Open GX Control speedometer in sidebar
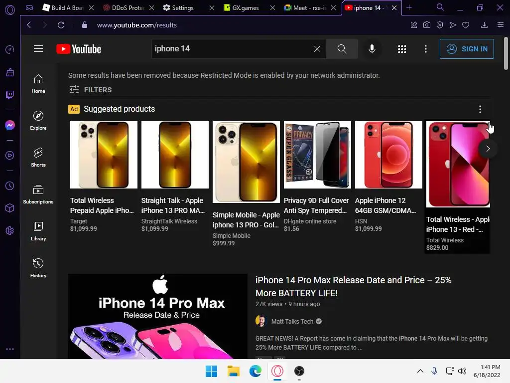 [10, 49]
